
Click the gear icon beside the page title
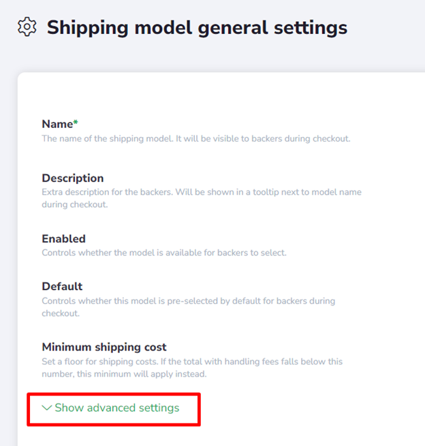(27, 27)
